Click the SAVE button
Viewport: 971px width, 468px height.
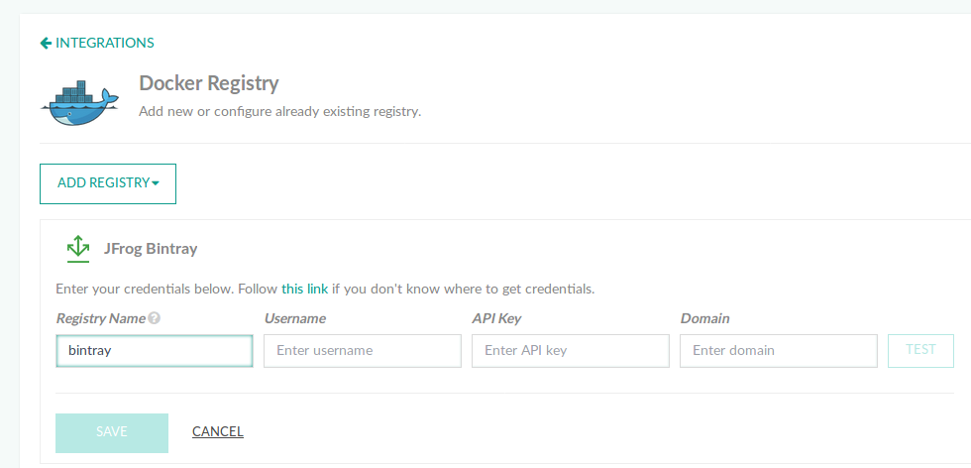tap(112, 432)
